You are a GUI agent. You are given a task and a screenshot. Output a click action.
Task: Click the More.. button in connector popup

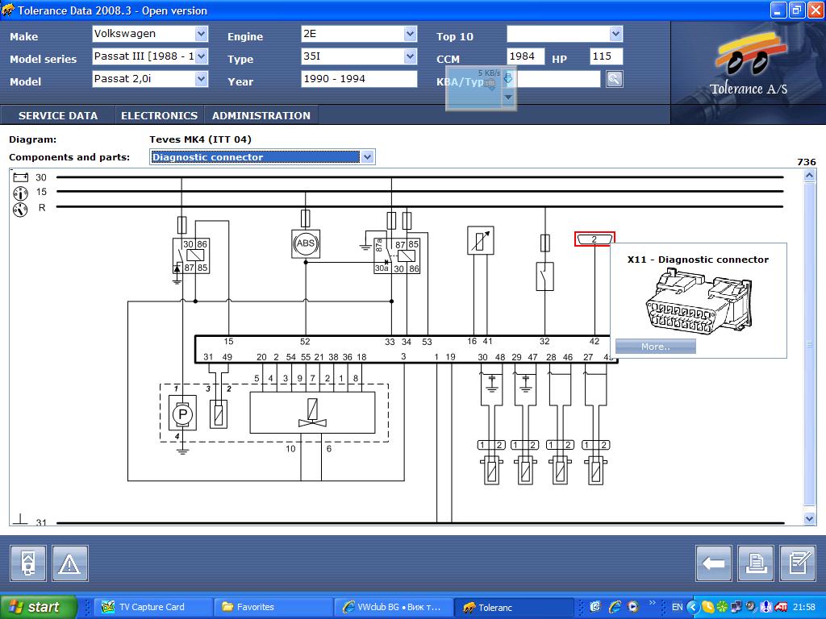point(655,347)
